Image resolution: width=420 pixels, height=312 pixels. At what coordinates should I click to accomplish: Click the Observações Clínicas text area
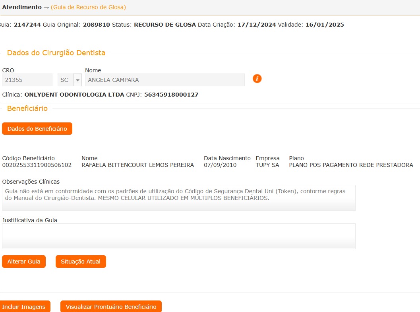pyautogui.click(x=179, y=198)
